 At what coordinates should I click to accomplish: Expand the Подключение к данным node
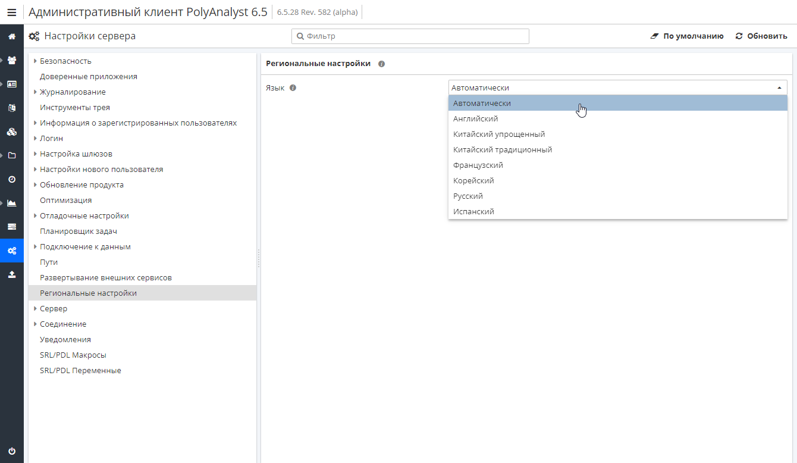(35, 246)
